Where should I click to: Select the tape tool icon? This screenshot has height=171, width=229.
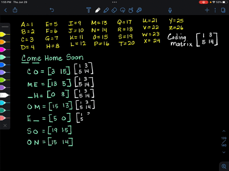point(139,10)
